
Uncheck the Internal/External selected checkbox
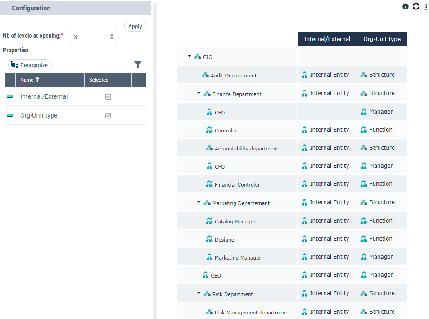pos(108,96)
